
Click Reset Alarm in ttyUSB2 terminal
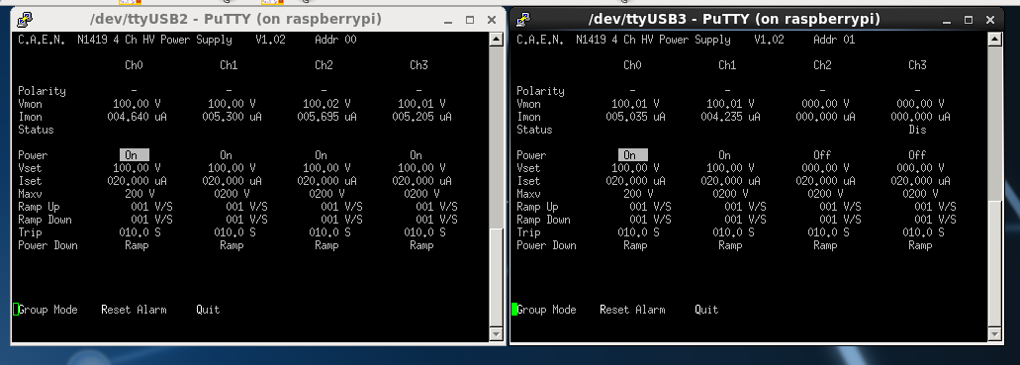pos(134,310)
